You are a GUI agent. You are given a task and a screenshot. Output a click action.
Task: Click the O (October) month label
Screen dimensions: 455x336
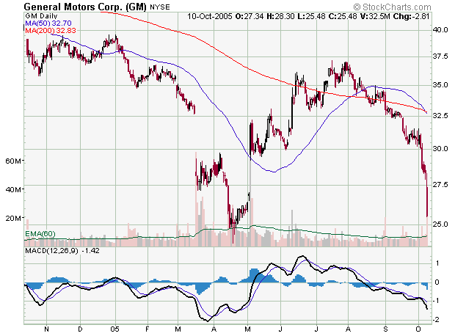pos(418,329)
